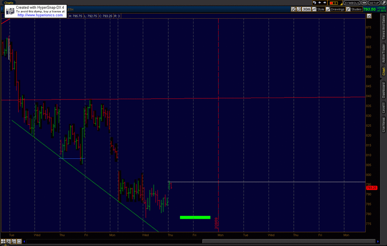The width and height of the screenshot is (387, 246).
Task: Click the red 793.25 price label
Action: [372, 188]
